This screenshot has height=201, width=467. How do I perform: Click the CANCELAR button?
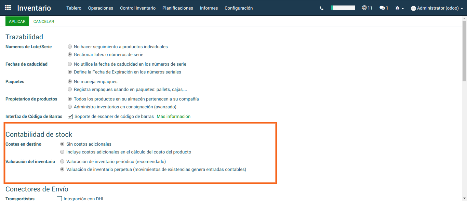point(44,22)
